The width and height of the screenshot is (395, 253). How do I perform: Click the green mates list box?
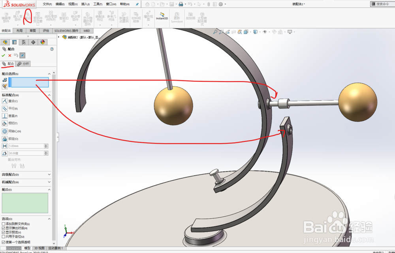tap(25, 203)
